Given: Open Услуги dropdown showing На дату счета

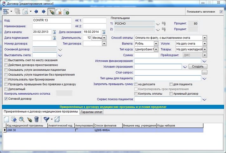Looking at the screenshot, I should (205, 44).
